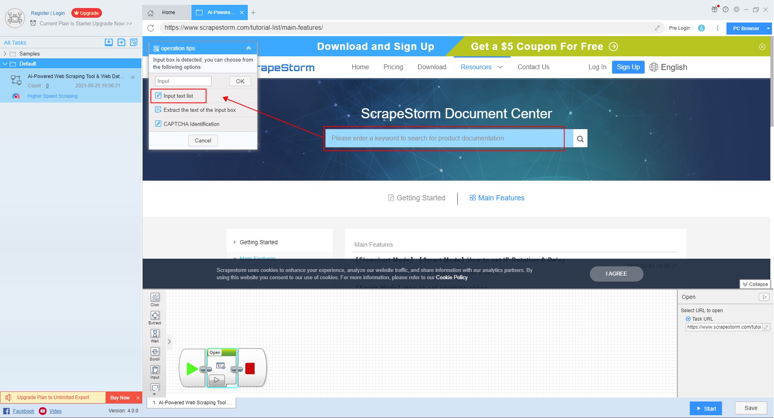Click the blue Start button

706,408
